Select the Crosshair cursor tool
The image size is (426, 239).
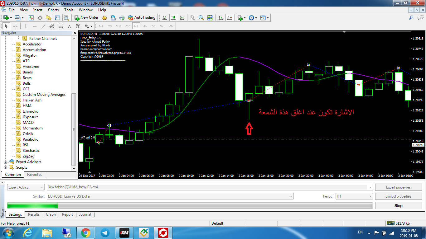point(15,26)
